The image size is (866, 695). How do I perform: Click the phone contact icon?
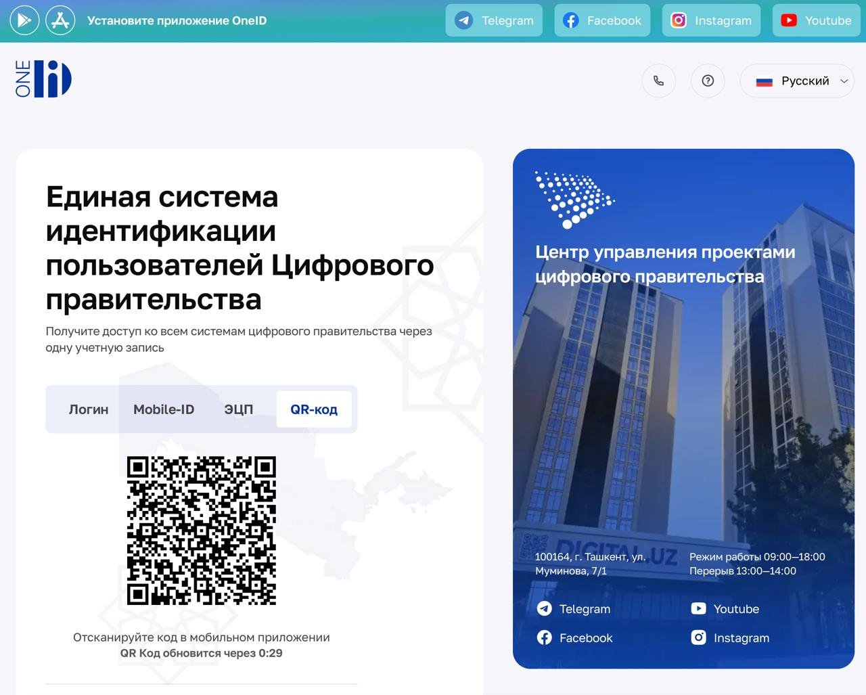pyautogui.click(x=658, y=81)
